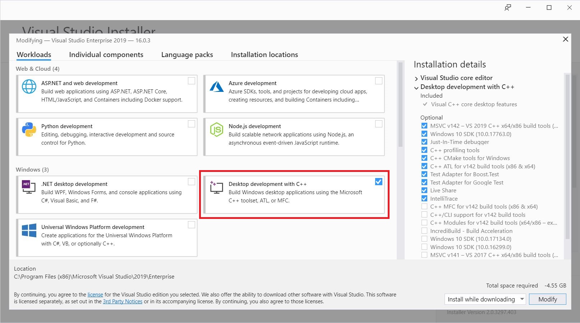Uncheck the IntelliTrace optional component

pos(424,198)
